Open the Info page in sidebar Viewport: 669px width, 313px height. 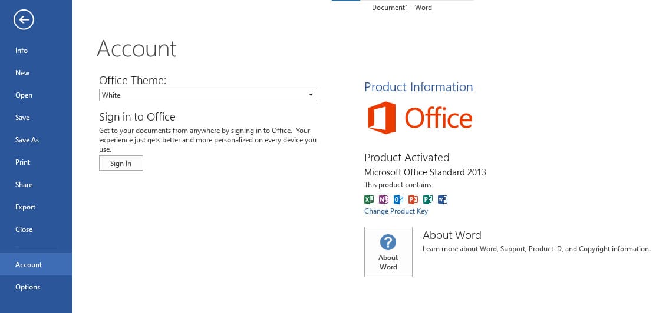click(21, 51)
